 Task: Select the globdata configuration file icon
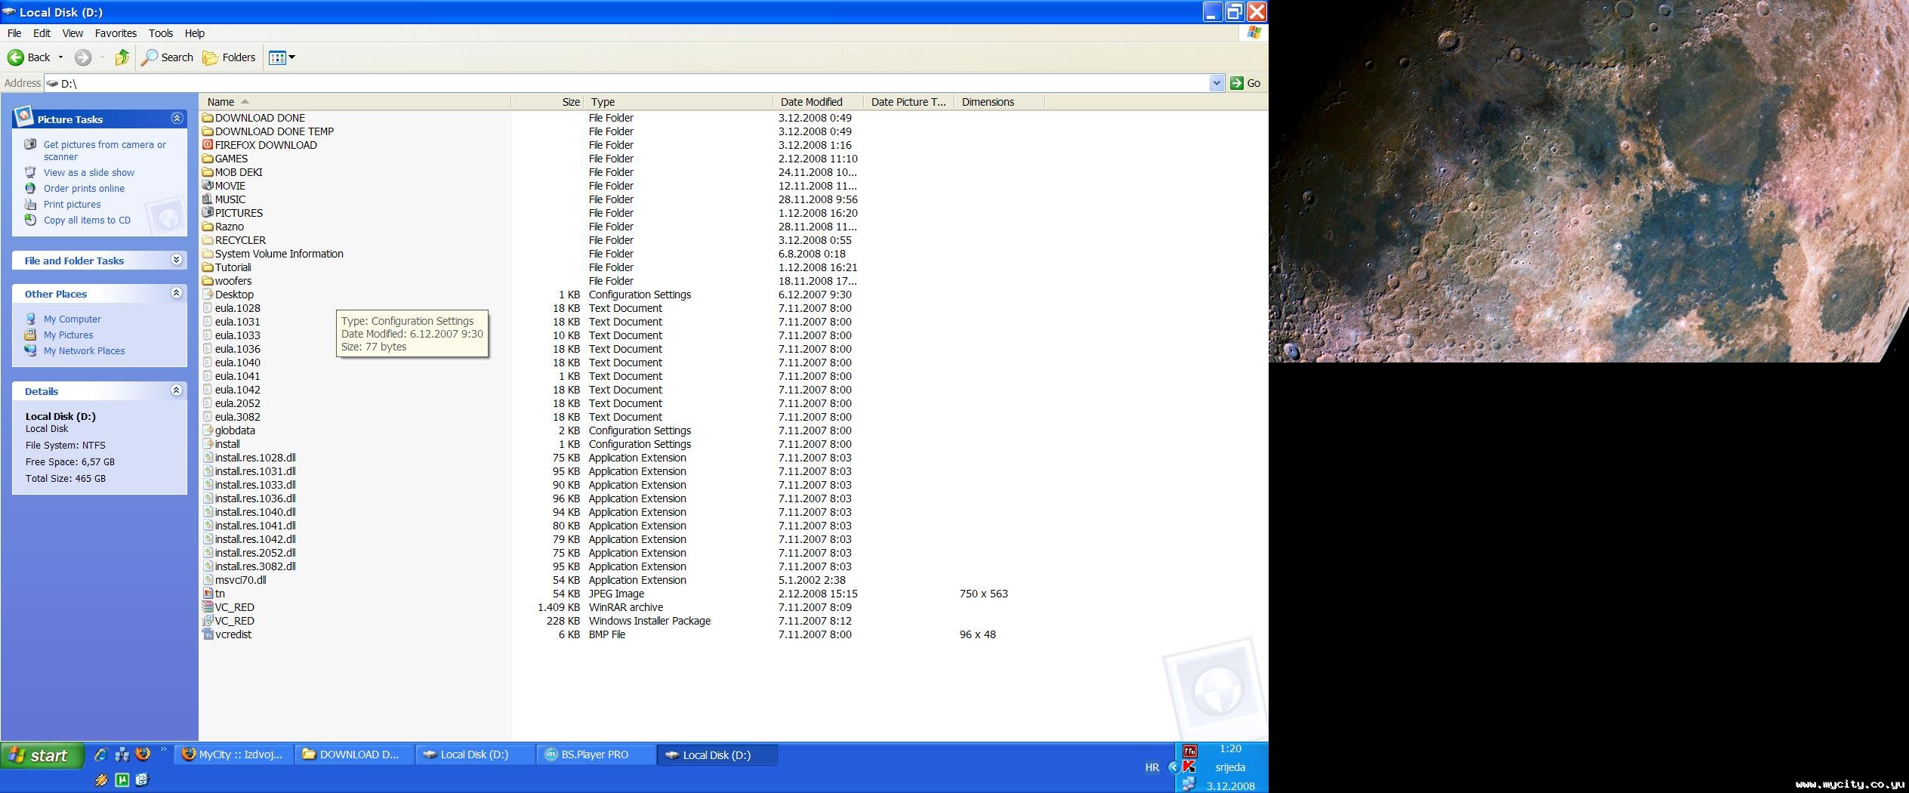tap(208, 430)
